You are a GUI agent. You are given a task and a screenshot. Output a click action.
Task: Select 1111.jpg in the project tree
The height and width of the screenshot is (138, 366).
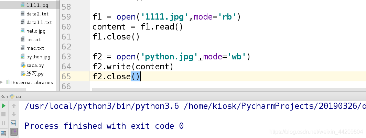[37, 5]
